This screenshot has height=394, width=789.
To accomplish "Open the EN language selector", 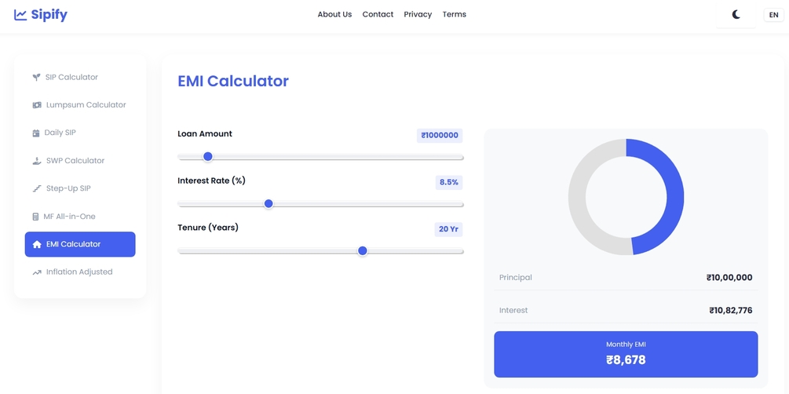I will 773,15.
